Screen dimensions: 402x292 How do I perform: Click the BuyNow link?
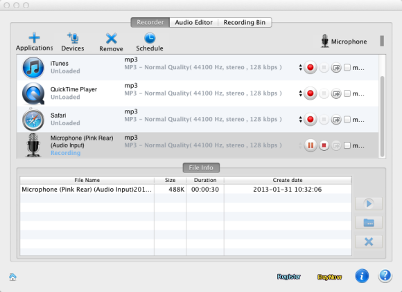(x=329, y=277)
